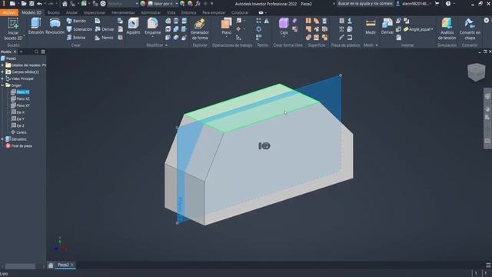Click the user account name in title bar
Image resolution: width=492 pixels, height=277 pixels.
[415, 4]
